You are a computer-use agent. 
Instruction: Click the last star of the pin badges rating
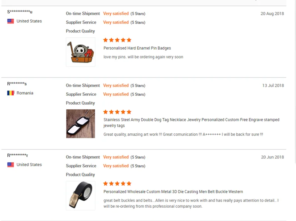(x=128, y=40)
